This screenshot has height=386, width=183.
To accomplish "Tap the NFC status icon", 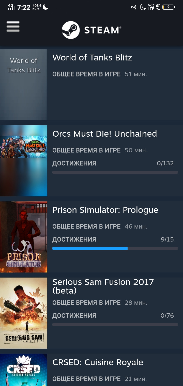I will (134, 7).
